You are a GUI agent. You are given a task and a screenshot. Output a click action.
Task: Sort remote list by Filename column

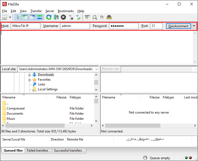121,97
